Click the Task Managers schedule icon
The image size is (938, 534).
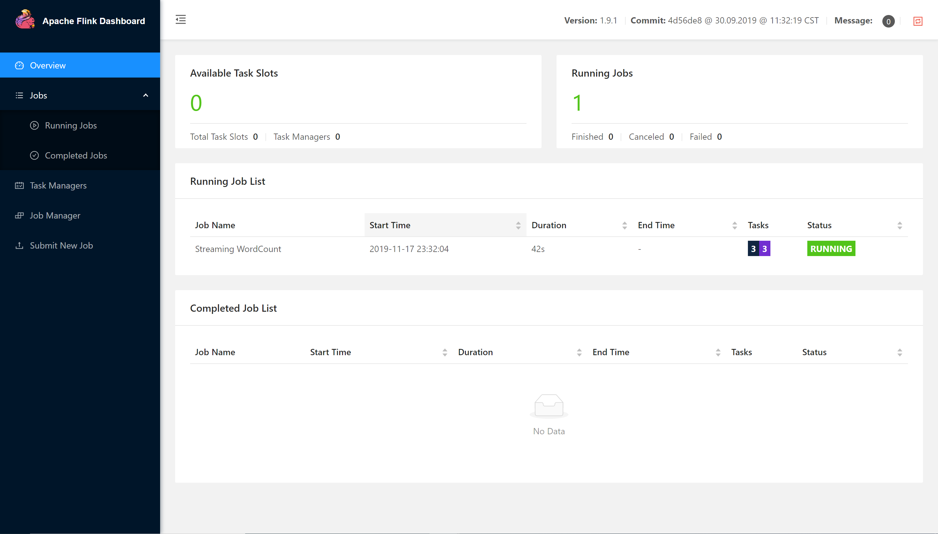[19, 186]
